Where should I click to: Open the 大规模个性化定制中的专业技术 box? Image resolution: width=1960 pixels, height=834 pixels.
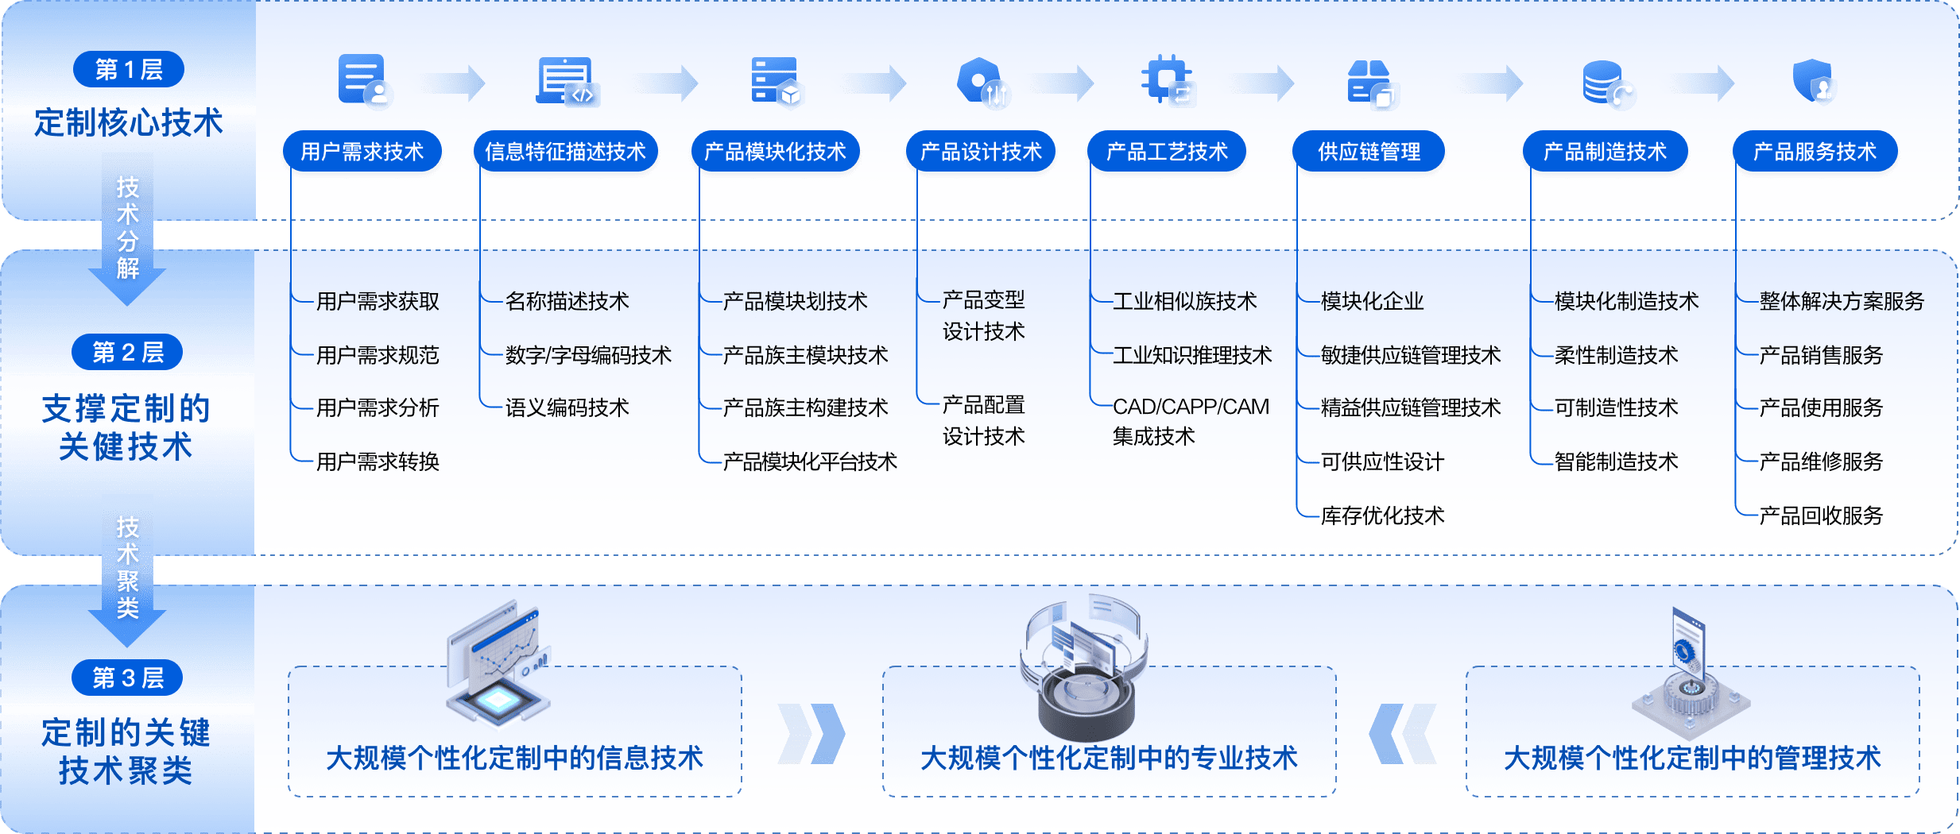[x=1109, y=732]
